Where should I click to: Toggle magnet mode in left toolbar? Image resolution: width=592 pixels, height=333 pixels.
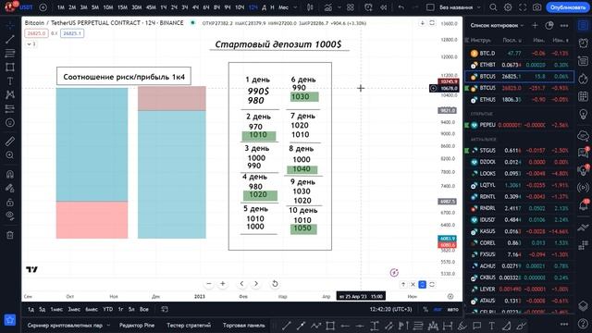point(10,174)
